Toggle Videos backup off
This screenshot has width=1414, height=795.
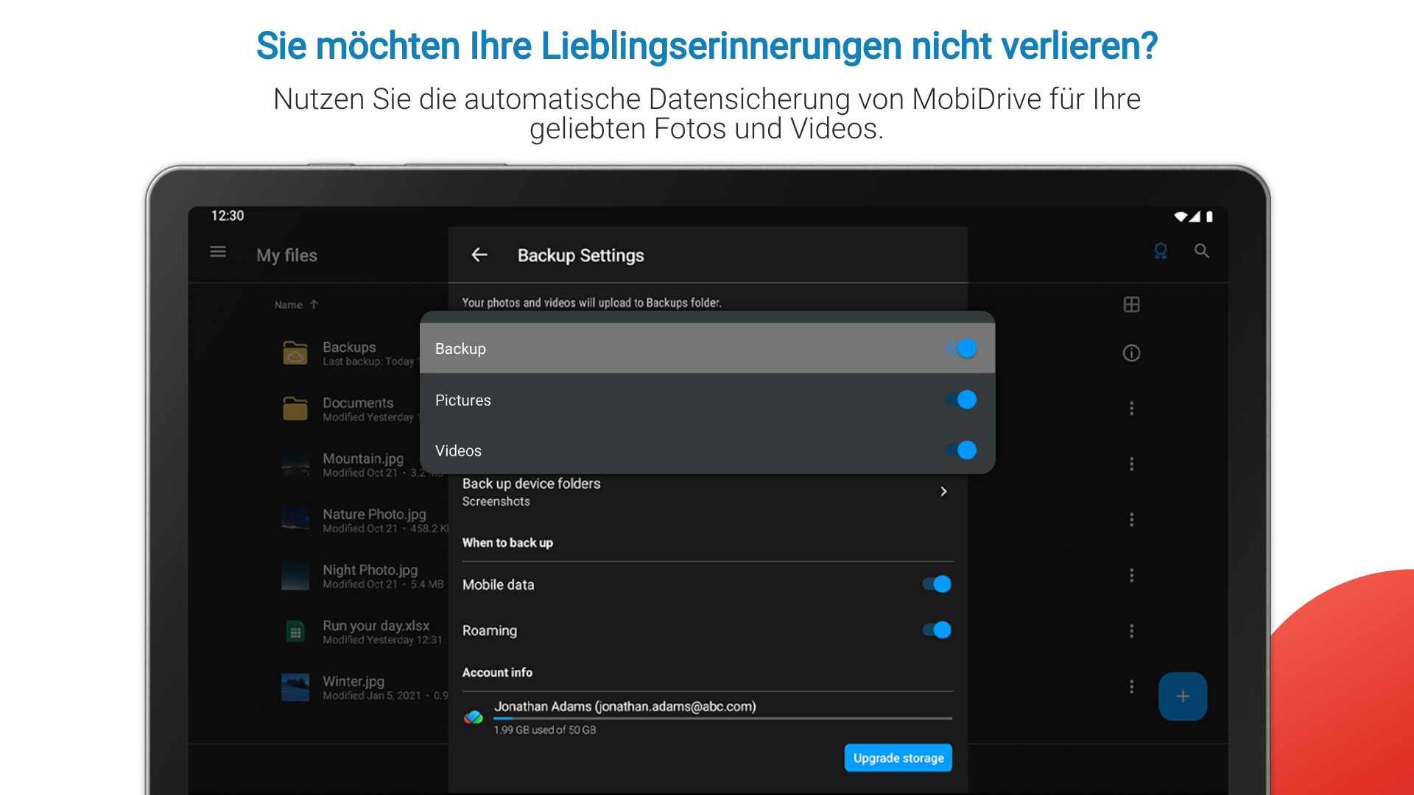(961, 450)
